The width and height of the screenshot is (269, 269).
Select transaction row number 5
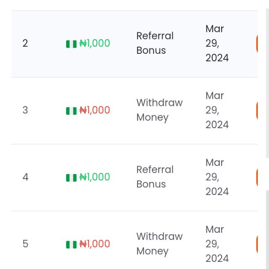click(134, 240)
